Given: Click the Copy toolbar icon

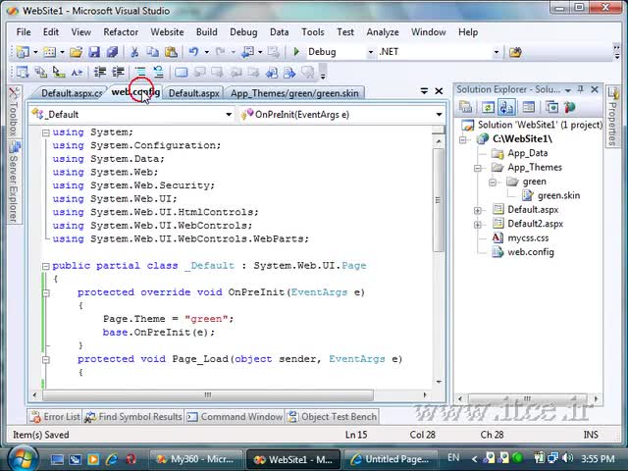Looking at the screenshot, I should click(153, 52).
